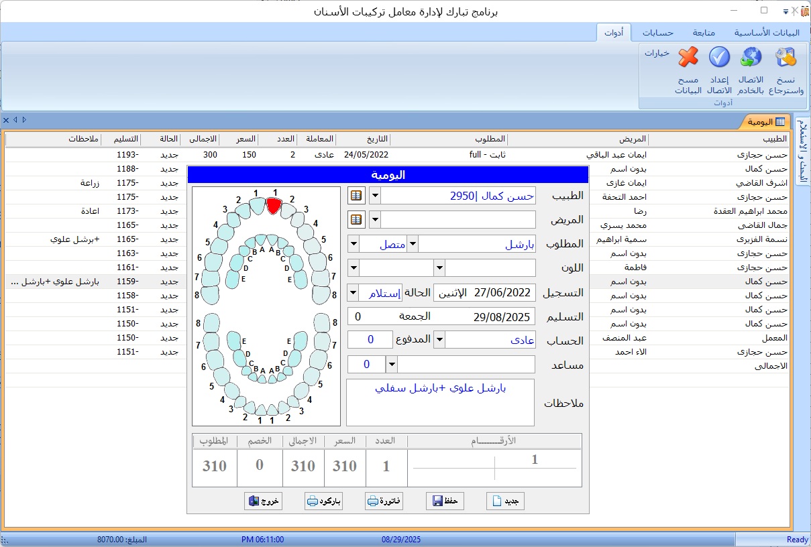Screen dimensions: 811x547
Task: Toggle the red-highlighted upper tooth in the chart
Action: tap(273, 206)
